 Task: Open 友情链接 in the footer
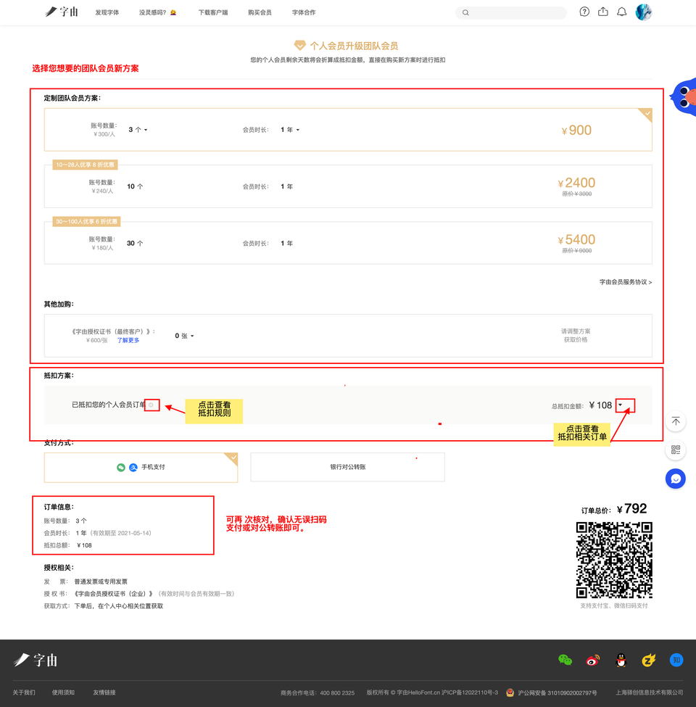point(104,692)
